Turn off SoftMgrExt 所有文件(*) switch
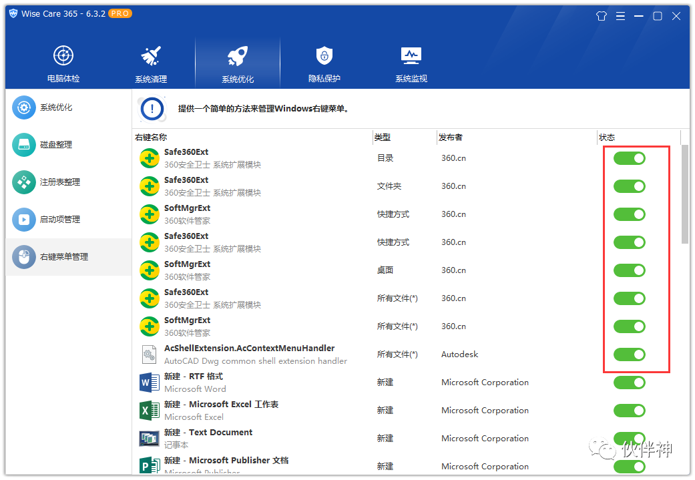Image resolution: width=695 pixels, height=480 pixels. point(629,326)
